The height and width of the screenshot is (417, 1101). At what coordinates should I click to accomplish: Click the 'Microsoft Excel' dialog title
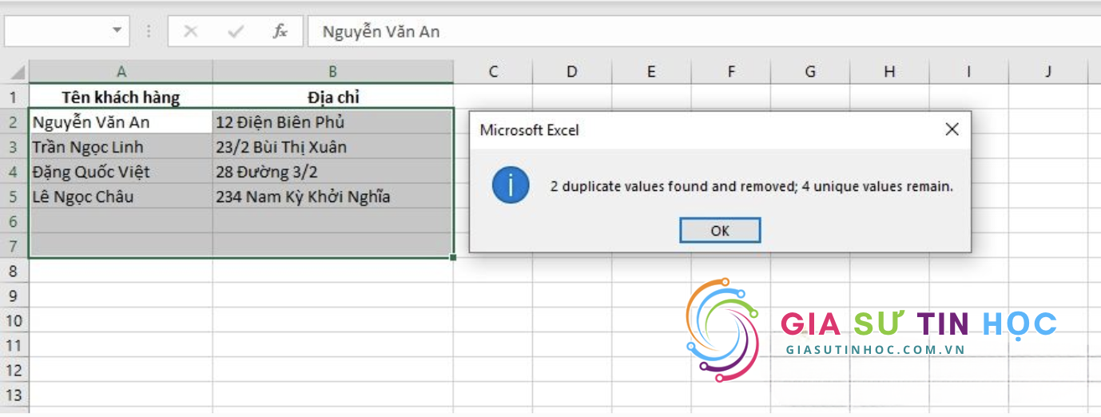[x=530, y=130]
